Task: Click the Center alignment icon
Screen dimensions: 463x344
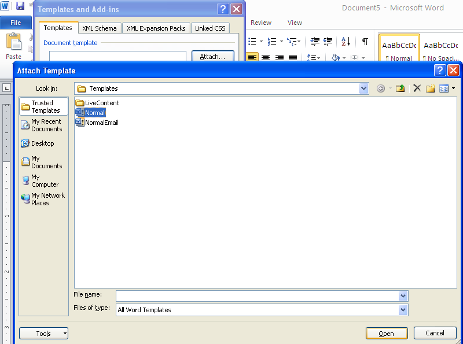Action: pos(266,57)
